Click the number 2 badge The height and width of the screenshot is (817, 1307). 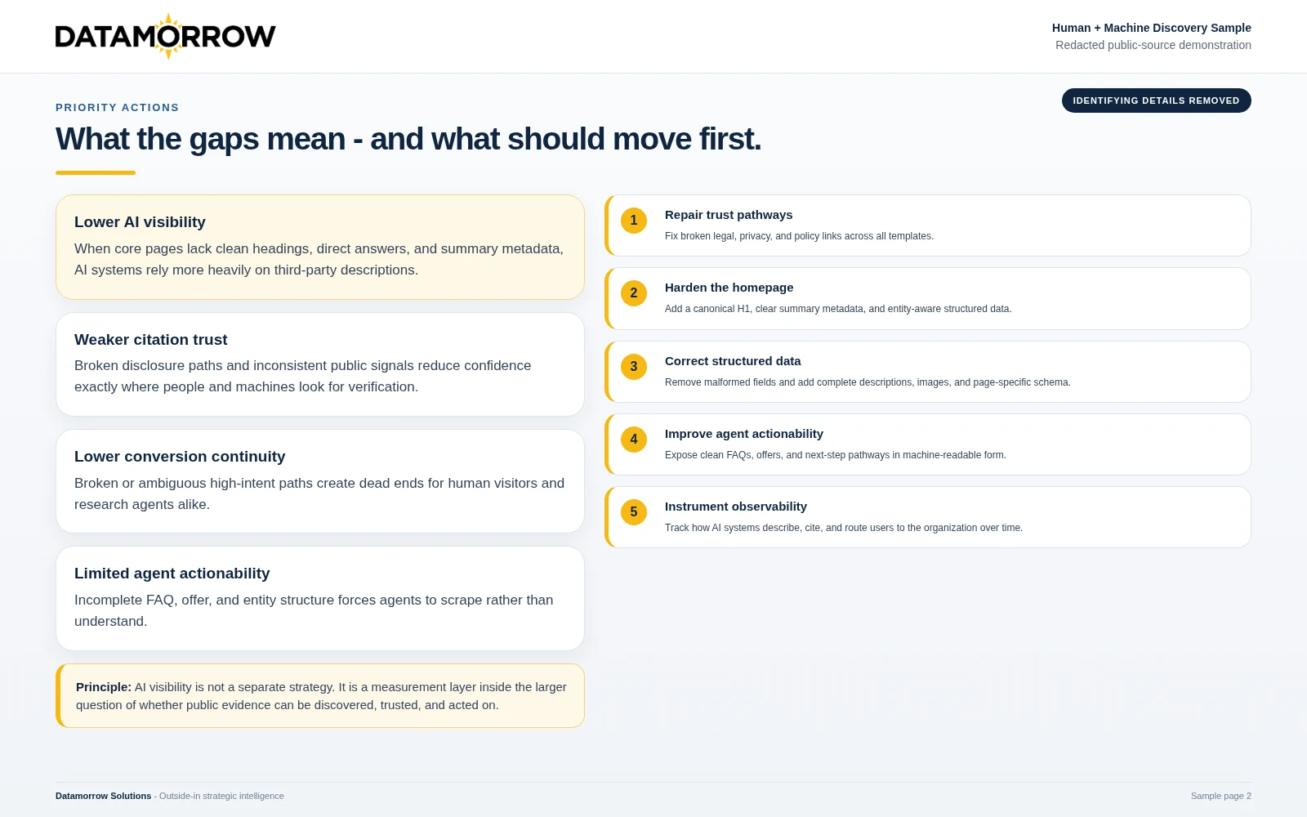point(634,293)
